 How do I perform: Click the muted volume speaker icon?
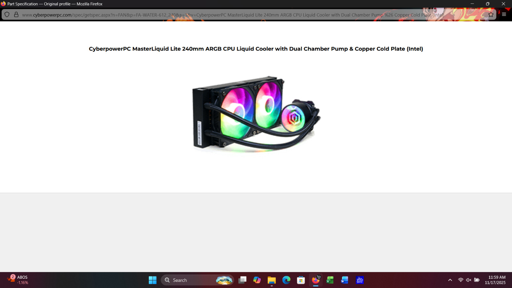point(469,280)
